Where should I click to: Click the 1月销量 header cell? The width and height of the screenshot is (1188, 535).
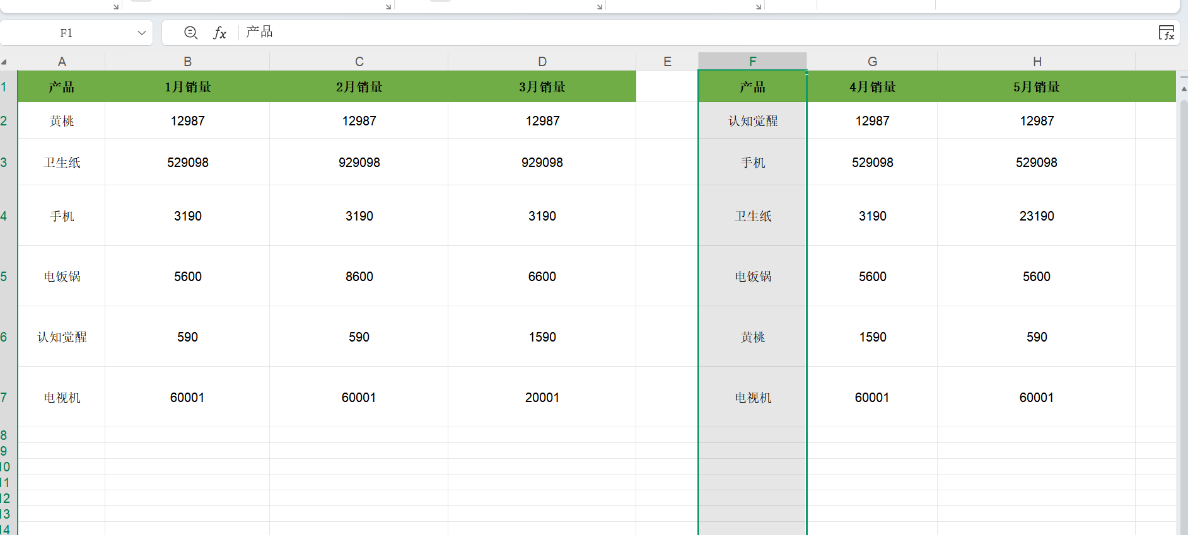pos(187,86)
